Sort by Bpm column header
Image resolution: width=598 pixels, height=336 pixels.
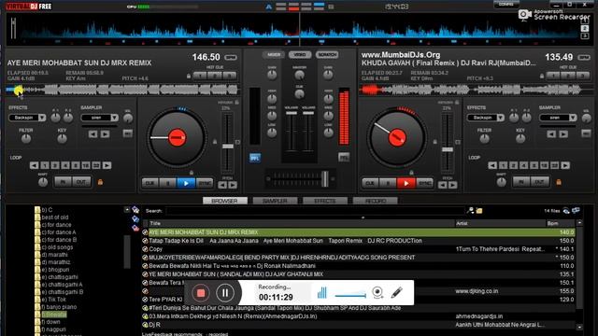point(552,224)
